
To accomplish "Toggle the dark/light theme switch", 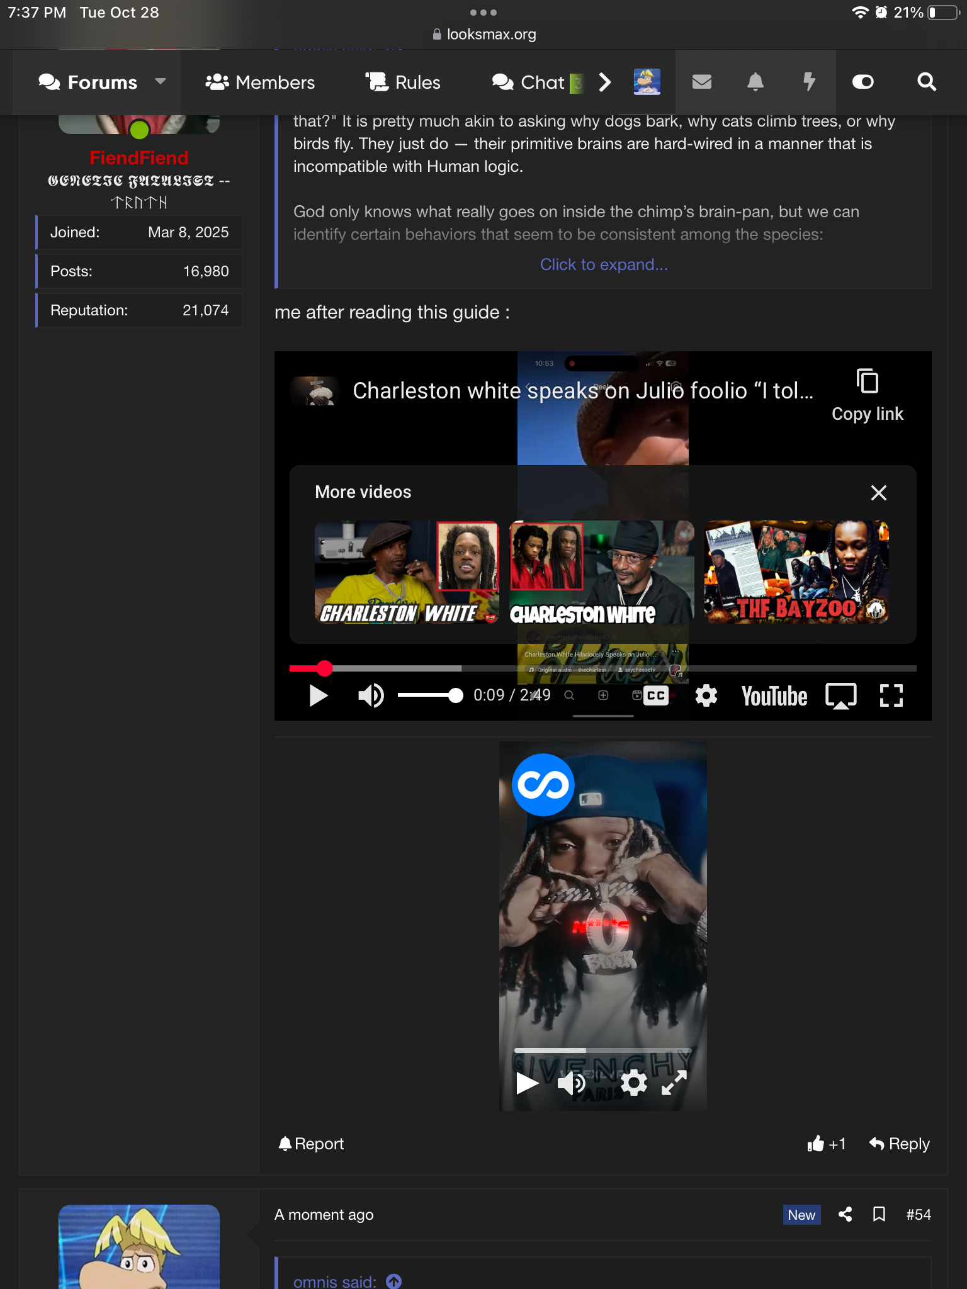I will [862, 82].
